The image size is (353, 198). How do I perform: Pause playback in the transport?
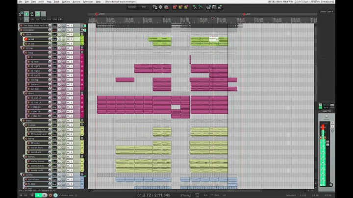point(45,195)
